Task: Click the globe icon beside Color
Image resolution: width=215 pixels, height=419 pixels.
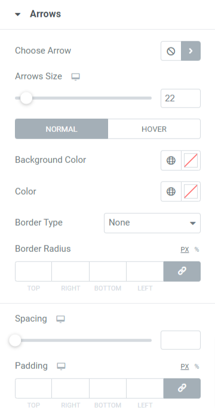Action: point(171,192)
